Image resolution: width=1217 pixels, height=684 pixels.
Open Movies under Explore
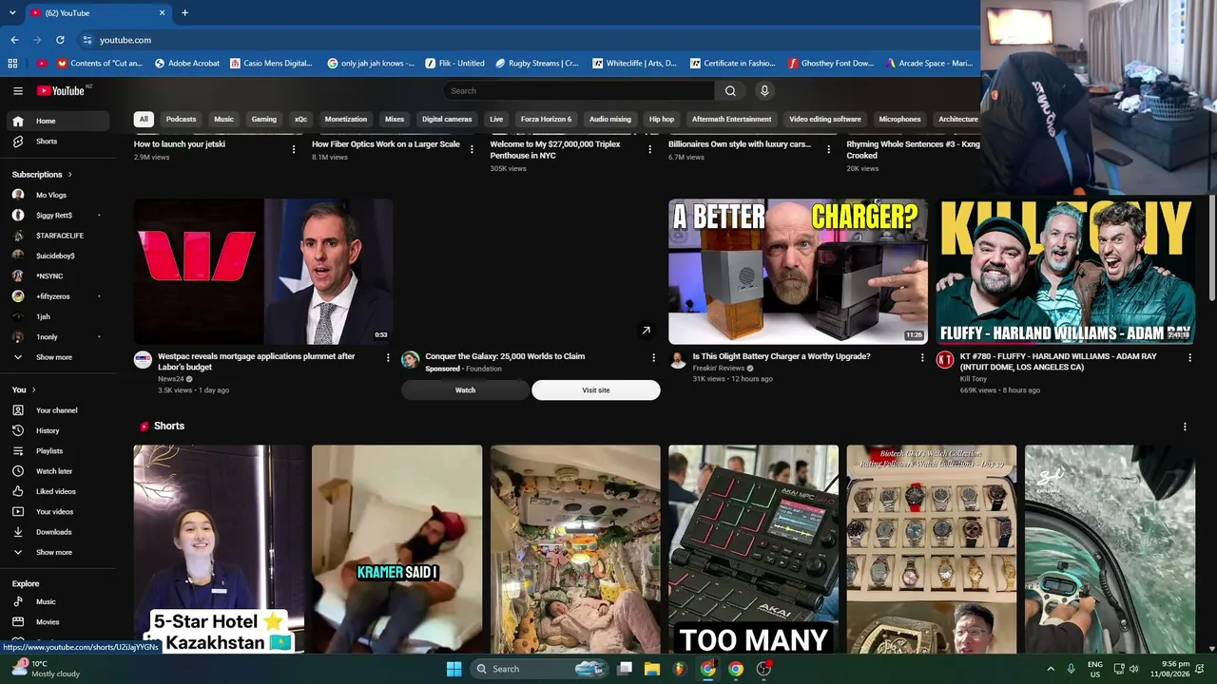(x=57, y=622)
